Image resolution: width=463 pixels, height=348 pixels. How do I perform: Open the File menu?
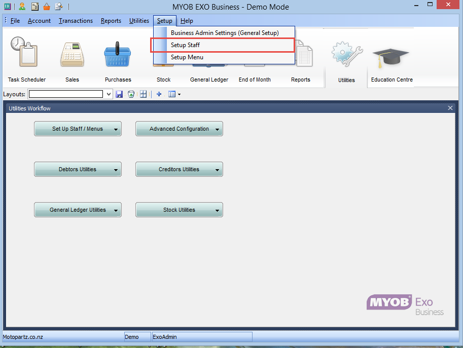(15, 21)
